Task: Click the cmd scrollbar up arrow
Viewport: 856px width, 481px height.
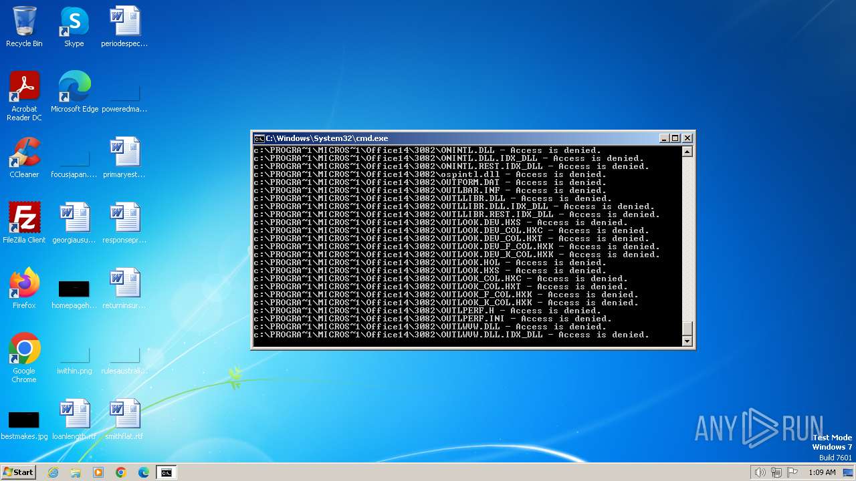Action: [687, 152]
